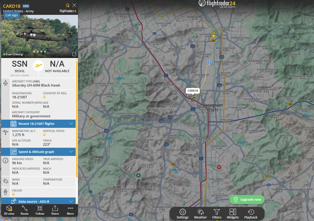Click the Uiwang city label on map
314x221 pixels.
[x=98, y=158]
